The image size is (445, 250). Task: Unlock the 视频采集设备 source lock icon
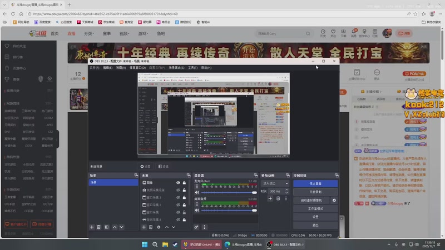click(184, 190)
